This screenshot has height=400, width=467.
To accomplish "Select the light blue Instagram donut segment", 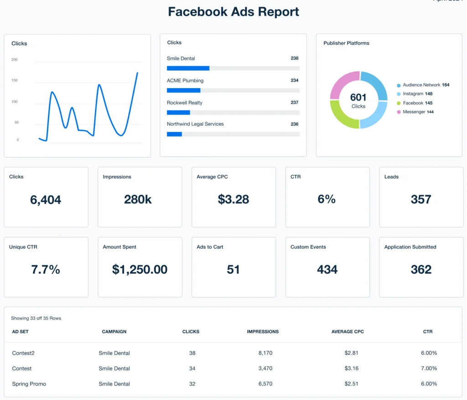I will (375, 116).
